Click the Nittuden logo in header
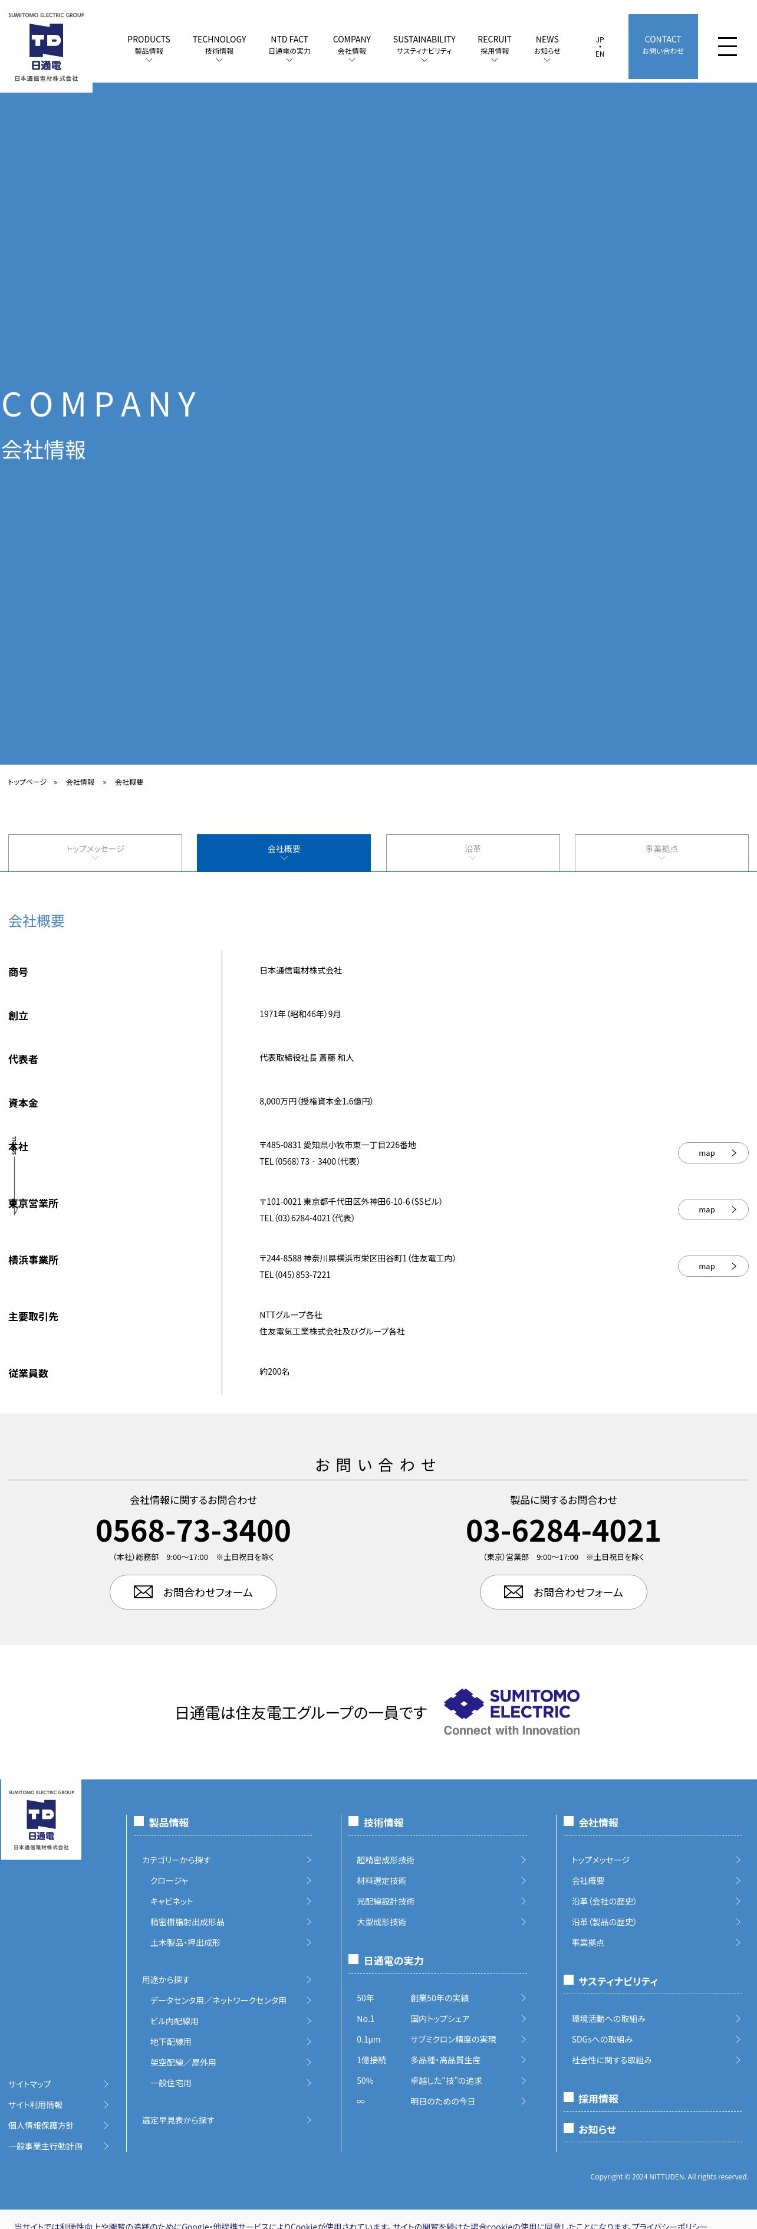This screenshot has height=2229, width=757. tap(46, 48)
